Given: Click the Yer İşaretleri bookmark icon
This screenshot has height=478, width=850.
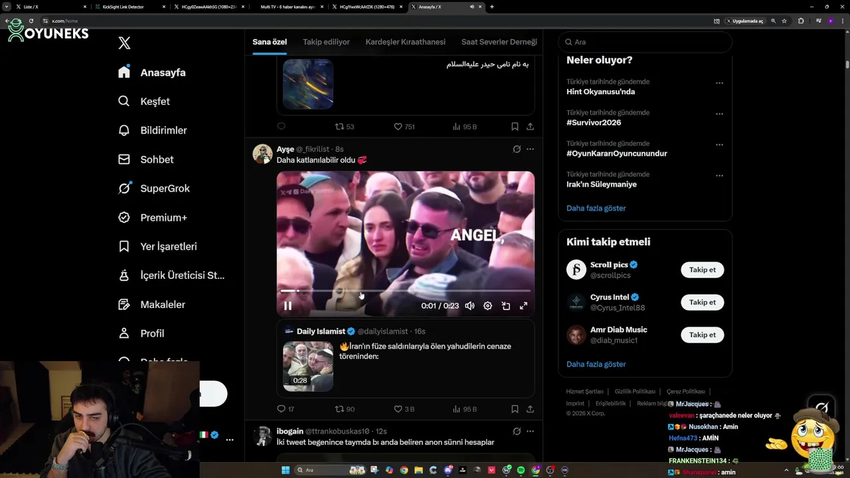Looking at the screenshot, I should click(x=124, y=246).
